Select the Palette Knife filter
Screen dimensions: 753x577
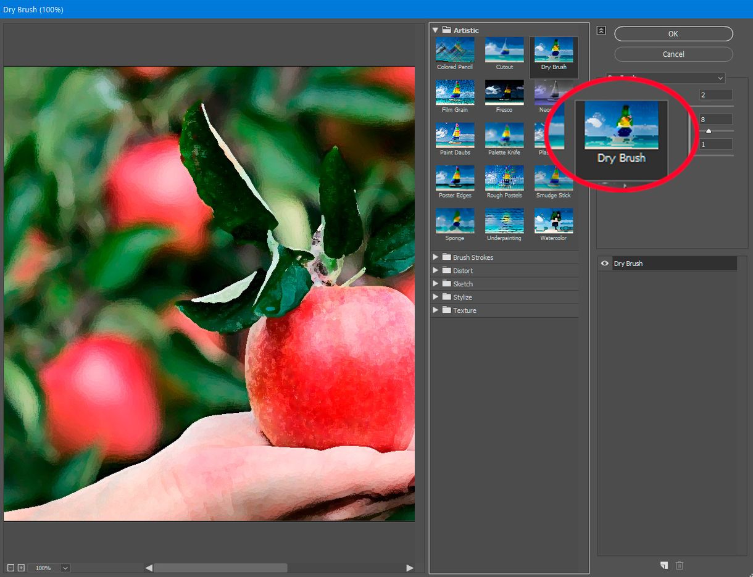click(504, 135)
